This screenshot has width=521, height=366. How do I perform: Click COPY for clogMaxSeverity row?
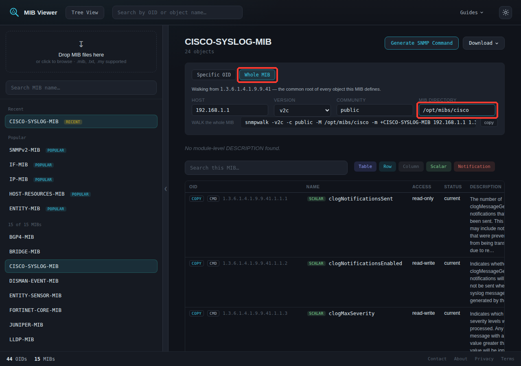[197, 314]
